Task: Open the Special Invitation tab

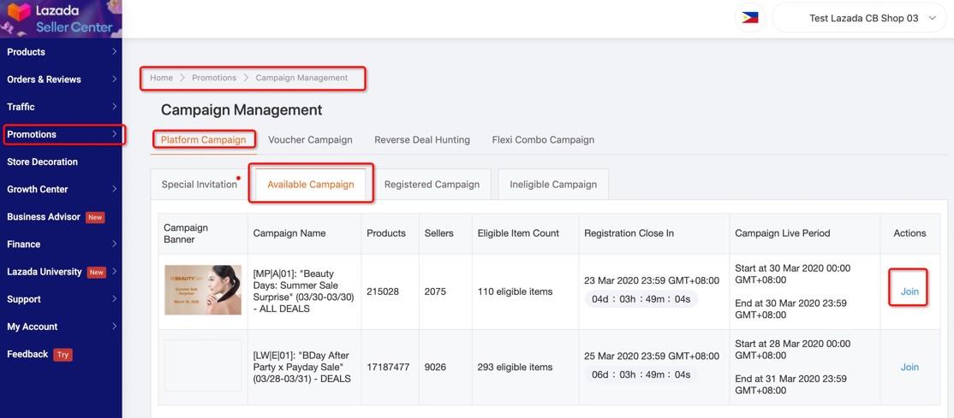Action: 199,185
